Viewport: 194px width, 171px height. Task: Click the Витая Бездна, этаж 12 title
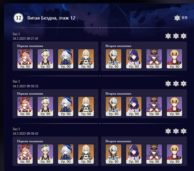coord(51,18)
